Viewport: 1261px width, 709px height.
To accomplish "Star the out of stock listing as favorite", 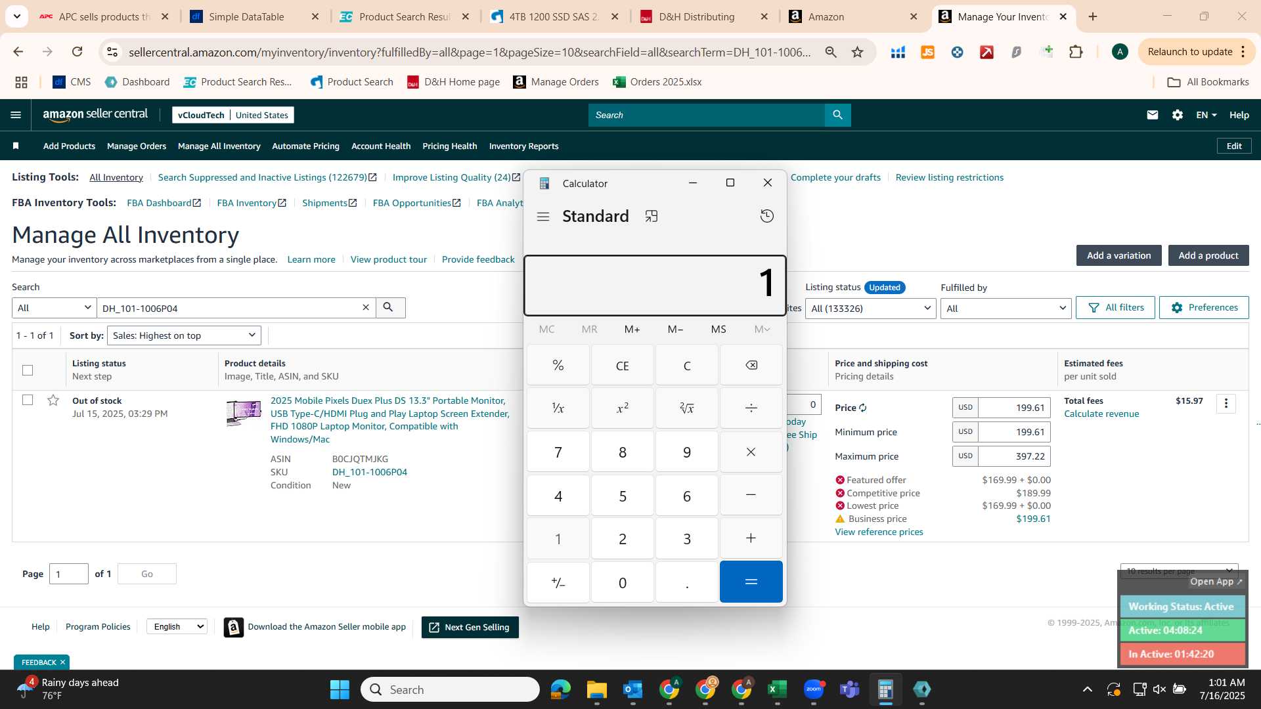I will [x=53, y=400].
